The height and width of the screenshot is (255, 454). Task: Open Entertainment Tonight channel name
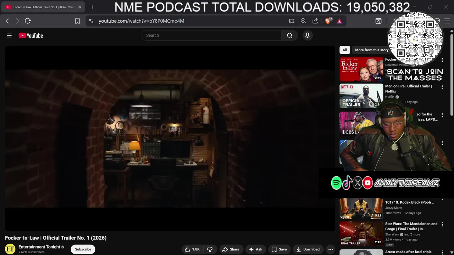tap(39, 247)
